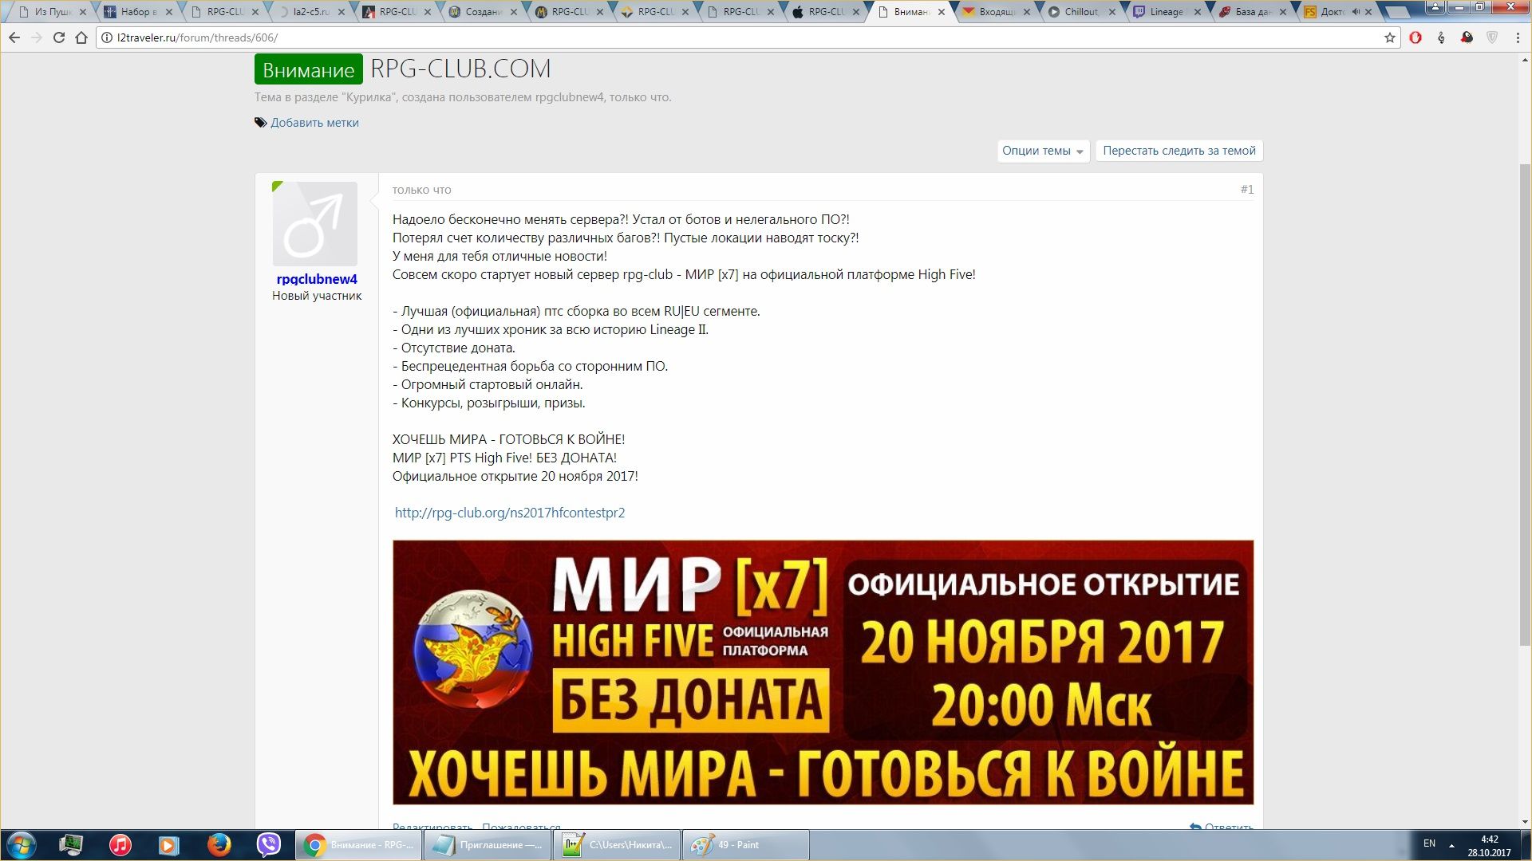Click the red Opera extension icon
Screen dimensions: 1532x861
coord(1416,37)
